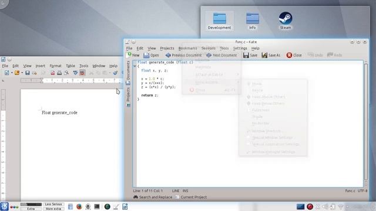
Task: Click the red record tray icon
Action: [x=310, y=206]
